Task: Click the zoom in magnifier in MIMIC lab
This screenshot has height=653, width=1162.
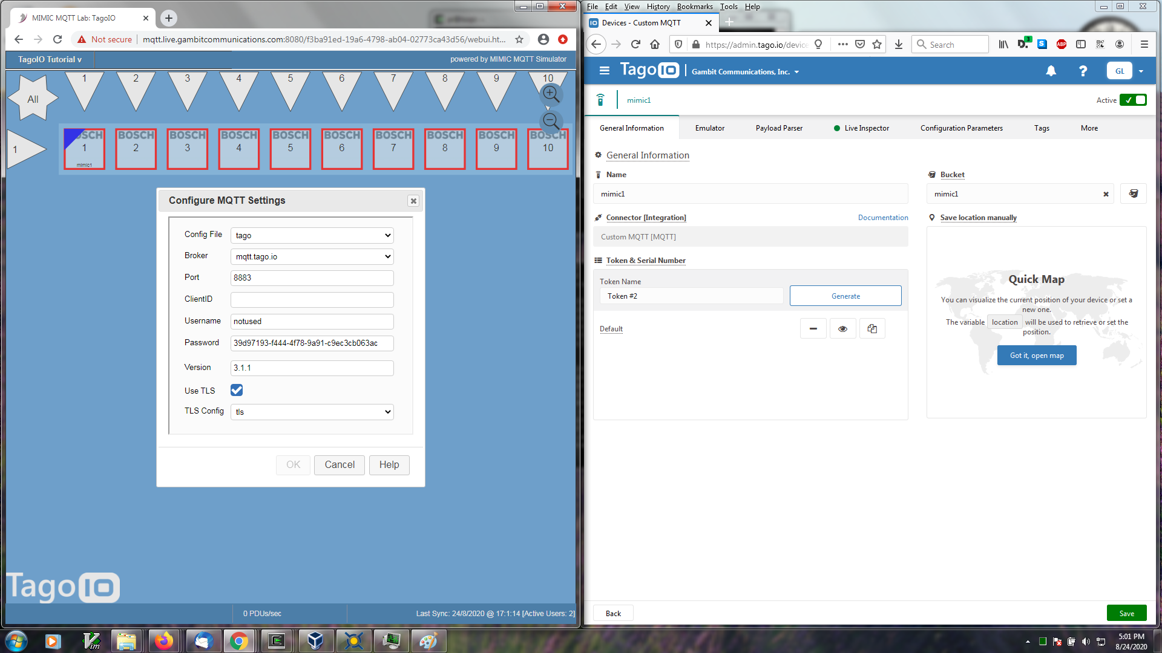Action: tap(551, 94)
